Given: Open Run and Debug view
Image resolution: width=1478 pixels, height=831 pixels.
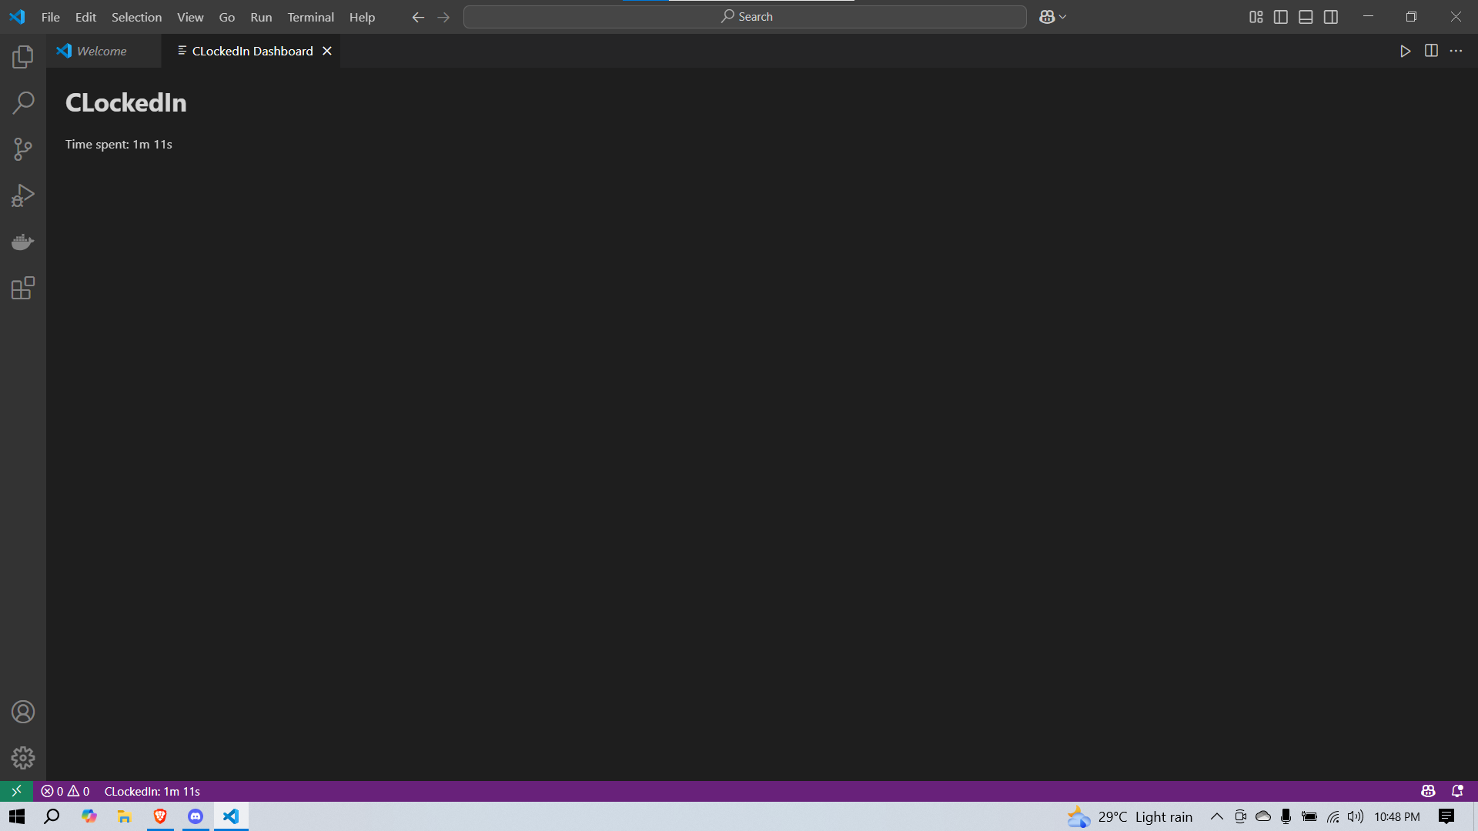Looking at the screenshot, I should [23, 195].
